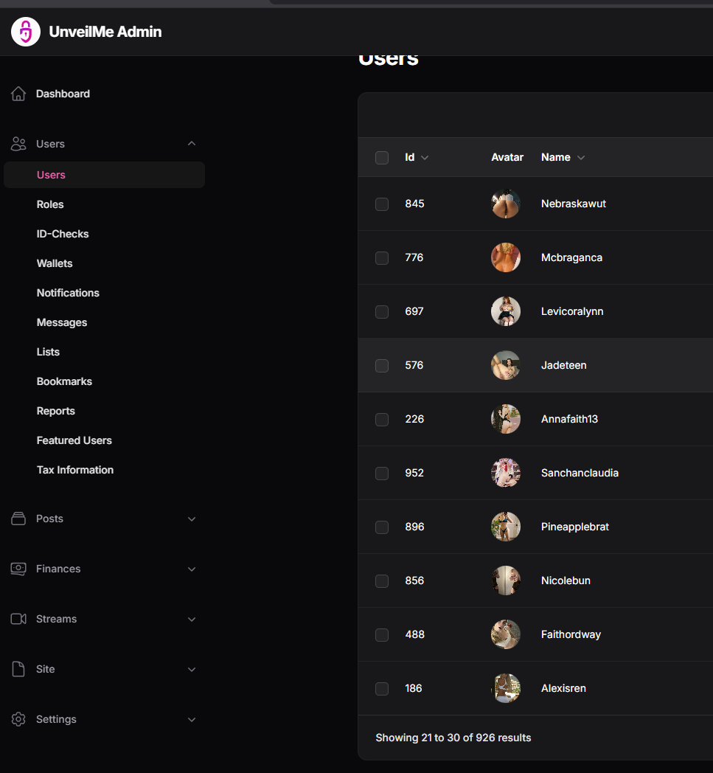Expand the Posts section chevron
Viewport: 713px width, 773px height.
pos(192,519)
